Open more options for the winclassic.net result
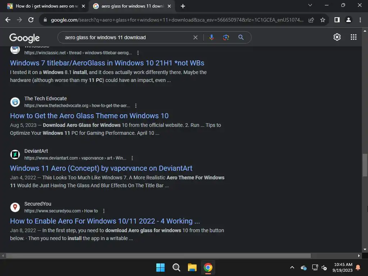The height and width of the screenshot is (276, 368). pos(138,53)
